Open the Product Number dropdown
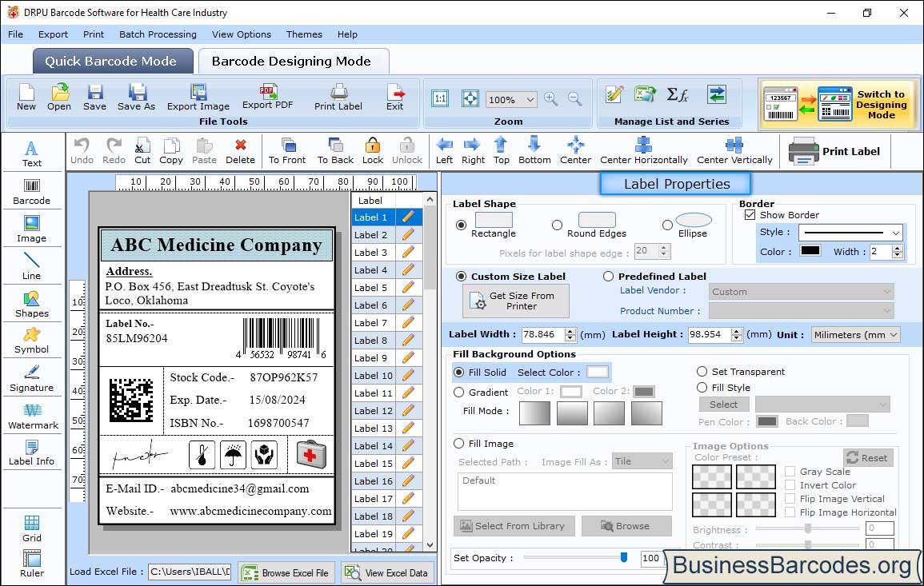 point(801,310)
